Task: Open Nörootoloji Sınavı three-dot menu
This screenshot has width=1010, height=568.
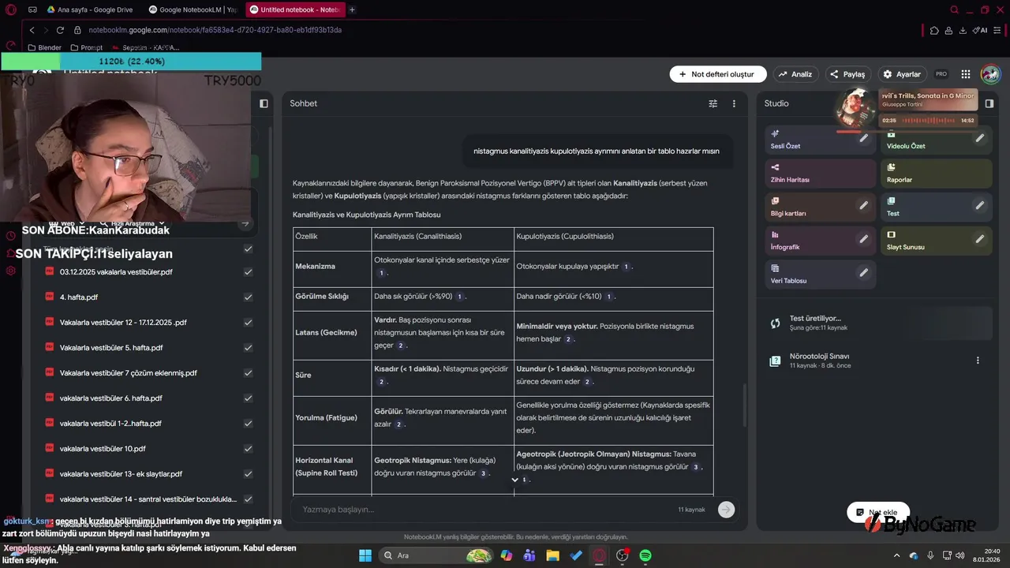Action: click(978, 361)
